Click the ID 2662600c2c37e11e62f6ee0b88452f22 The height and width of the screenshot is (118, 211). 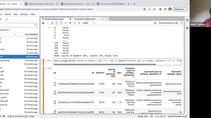[x=76, y=102]
